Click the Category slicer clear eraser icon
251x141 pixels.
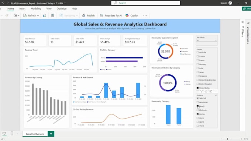click(x=216, y=95)
